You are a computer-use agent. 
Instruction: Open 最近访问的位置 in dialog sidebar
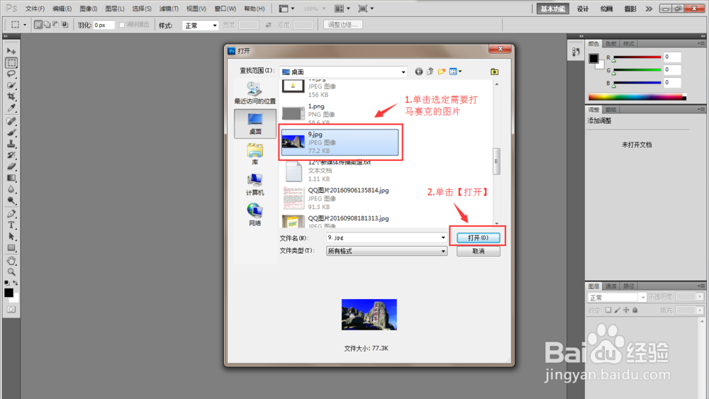[255, 93]
